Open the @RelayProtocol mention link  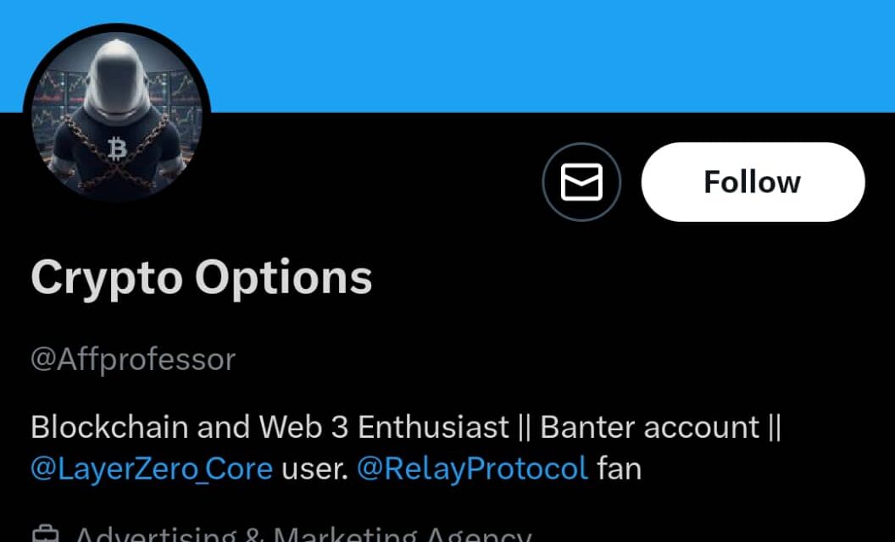click(x=472, y=468)
